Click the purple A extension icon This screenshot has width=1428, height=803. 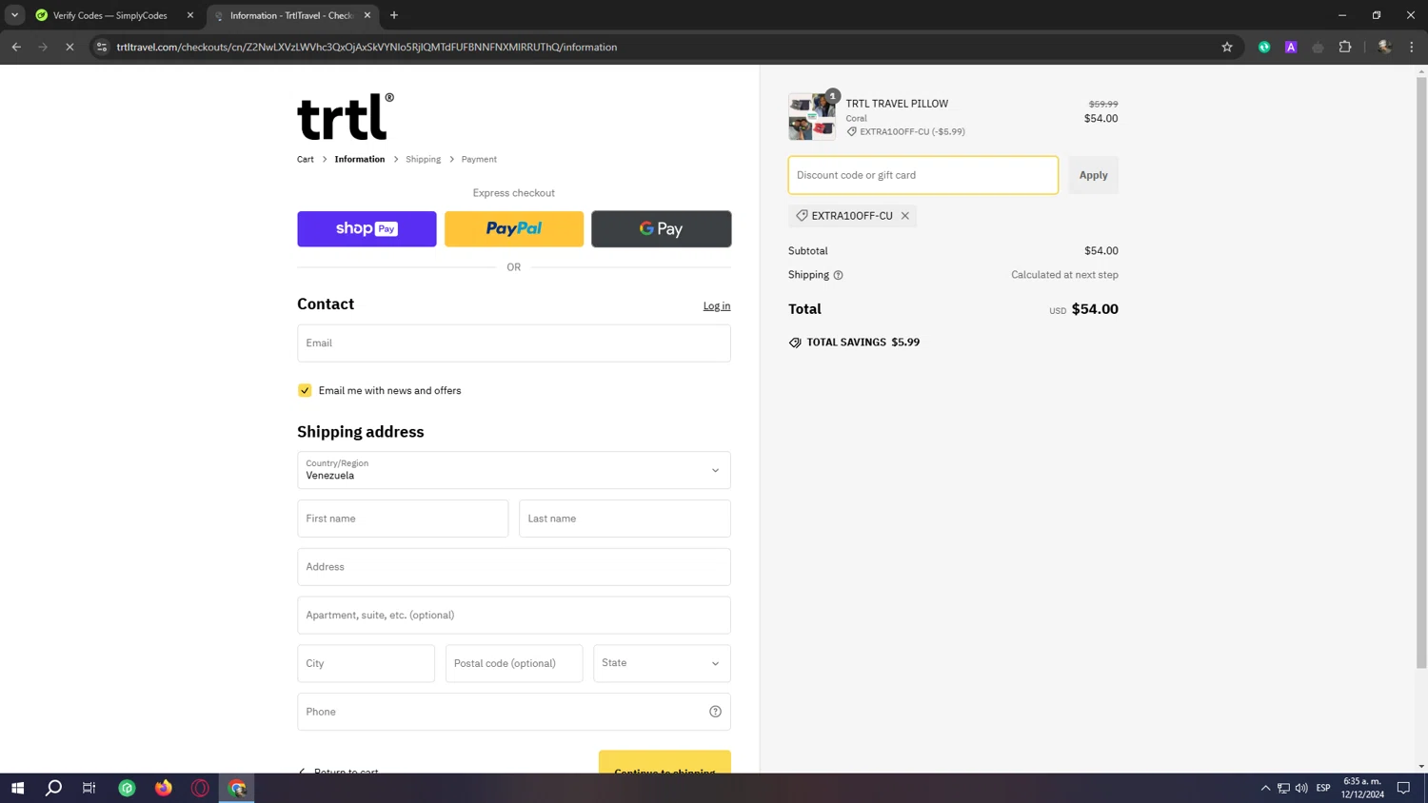click(1291, 47)
